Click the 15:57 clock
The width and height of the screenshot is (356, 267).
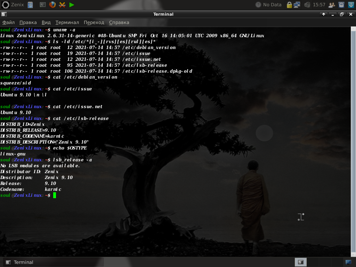point(319,5)
